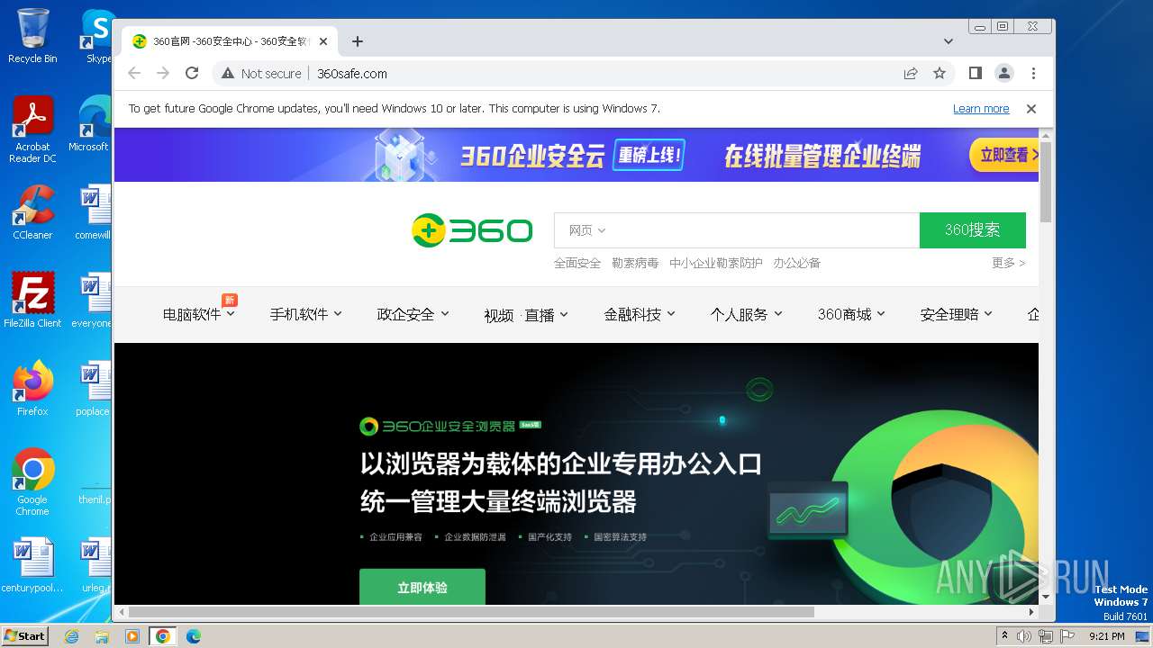This screenshot has height=648, width=1153.
Task: Expand the 电脑软件 menu
Action: pyautogui.click(x=198, y=314)
